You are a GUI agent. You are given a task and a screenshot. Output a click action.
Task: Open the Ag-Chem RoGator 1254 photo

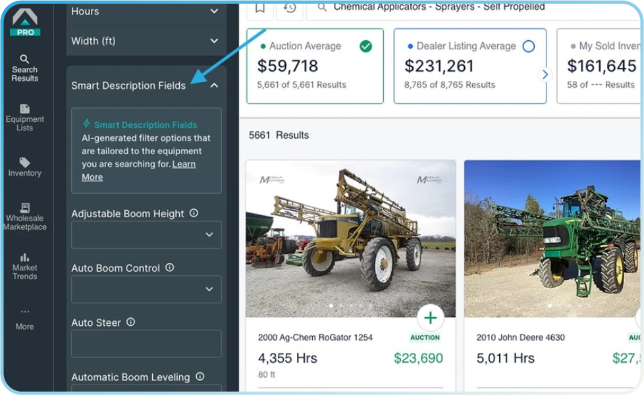pyautogui.click(x=351, y=238)
